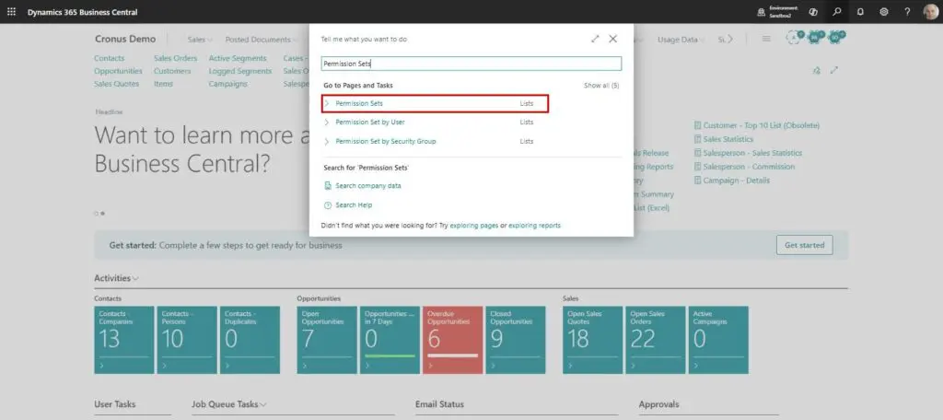The height and width of the screenshot is (420, 943).
Task: Click the hamburger menu icon in navigation bar
Action: tap(766, 39)
